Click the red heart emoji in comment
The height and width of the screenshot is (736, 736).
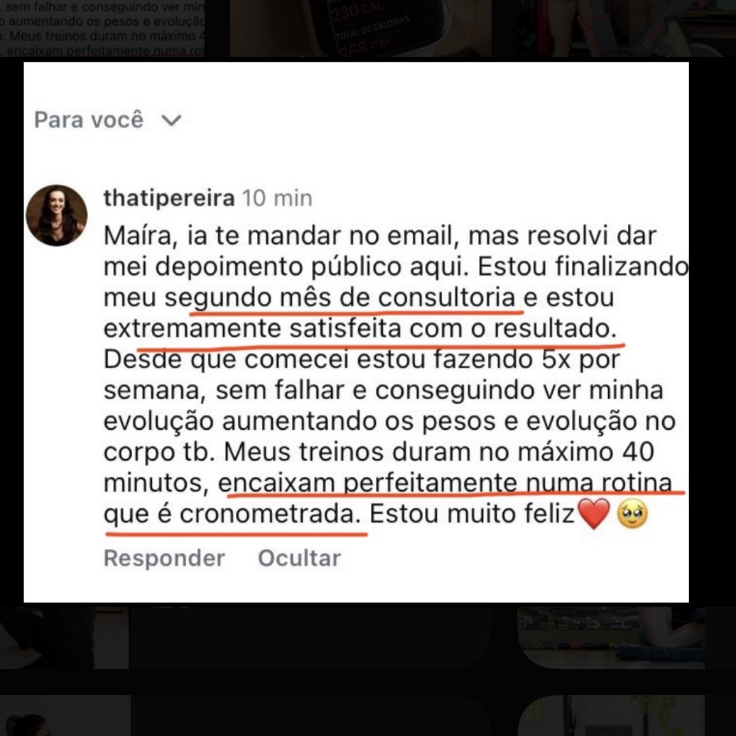click(x=594, y=514)
